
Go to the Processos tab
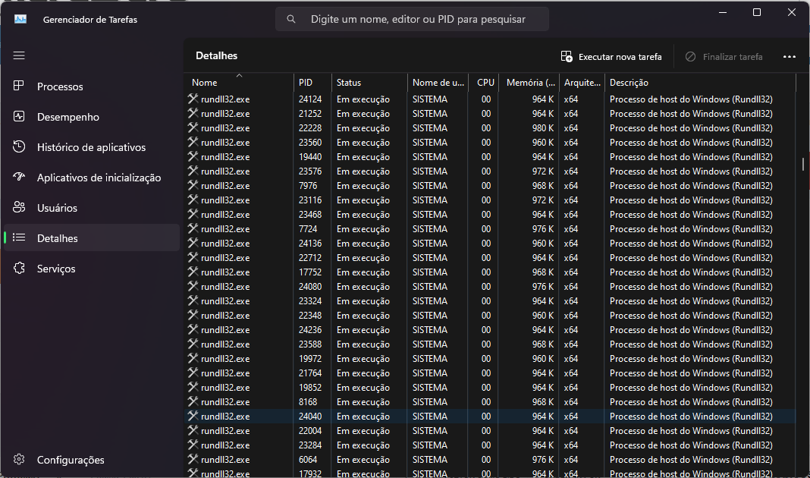92,86
